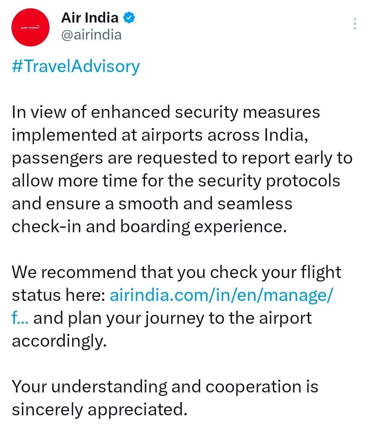The height and width of the screenshot is (424, 374).
Task: Follow the airindia.com/in/en/manage/ flight status link
Action: (x=221, y=295)
